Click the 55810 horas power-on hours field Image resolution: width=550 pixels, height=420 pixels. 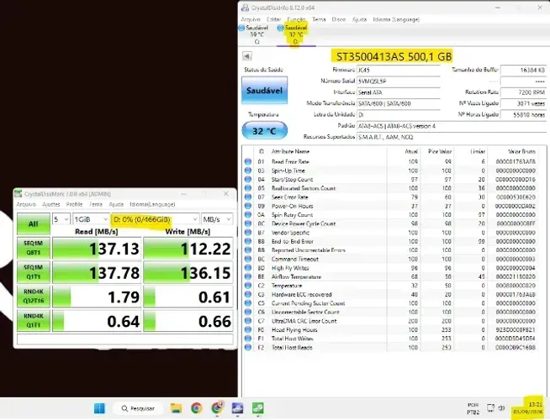[523, 114]
